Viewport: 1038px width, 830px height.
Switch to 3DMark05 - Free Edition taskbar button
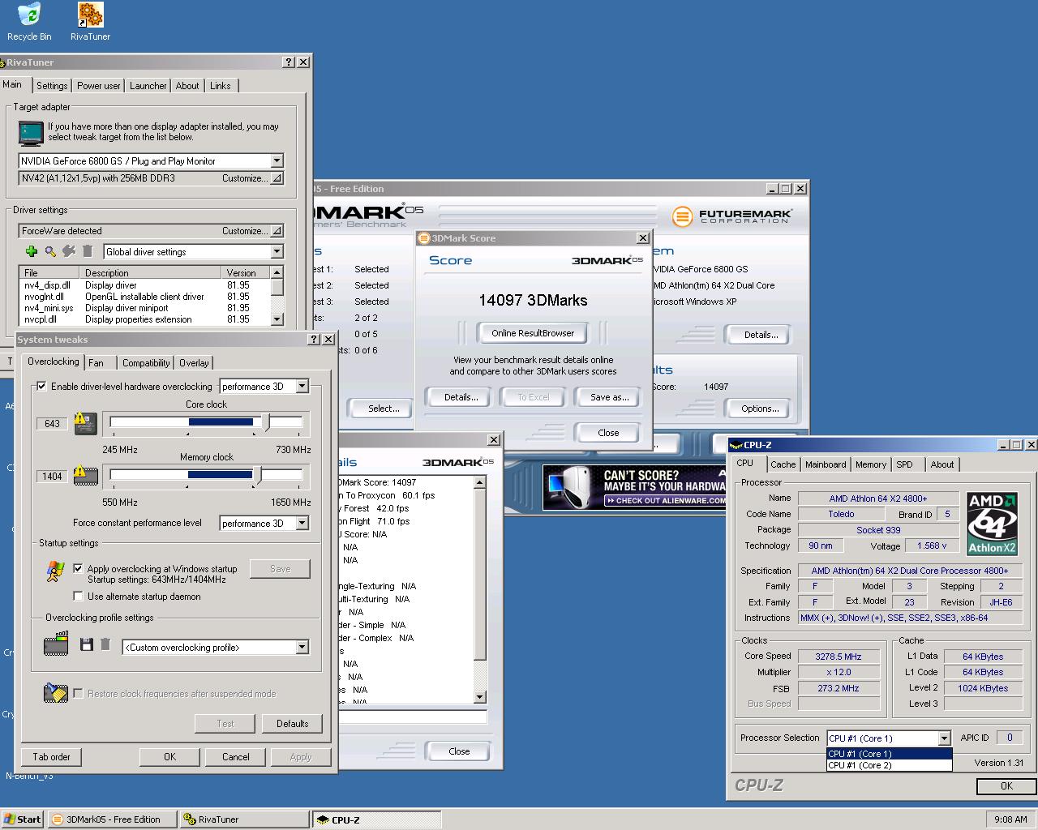pyautogui.click(x=112, y=819)
